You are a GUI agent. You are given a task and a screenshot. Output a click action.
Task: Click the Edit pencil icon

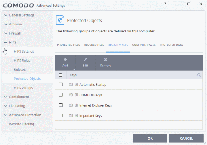85,60
